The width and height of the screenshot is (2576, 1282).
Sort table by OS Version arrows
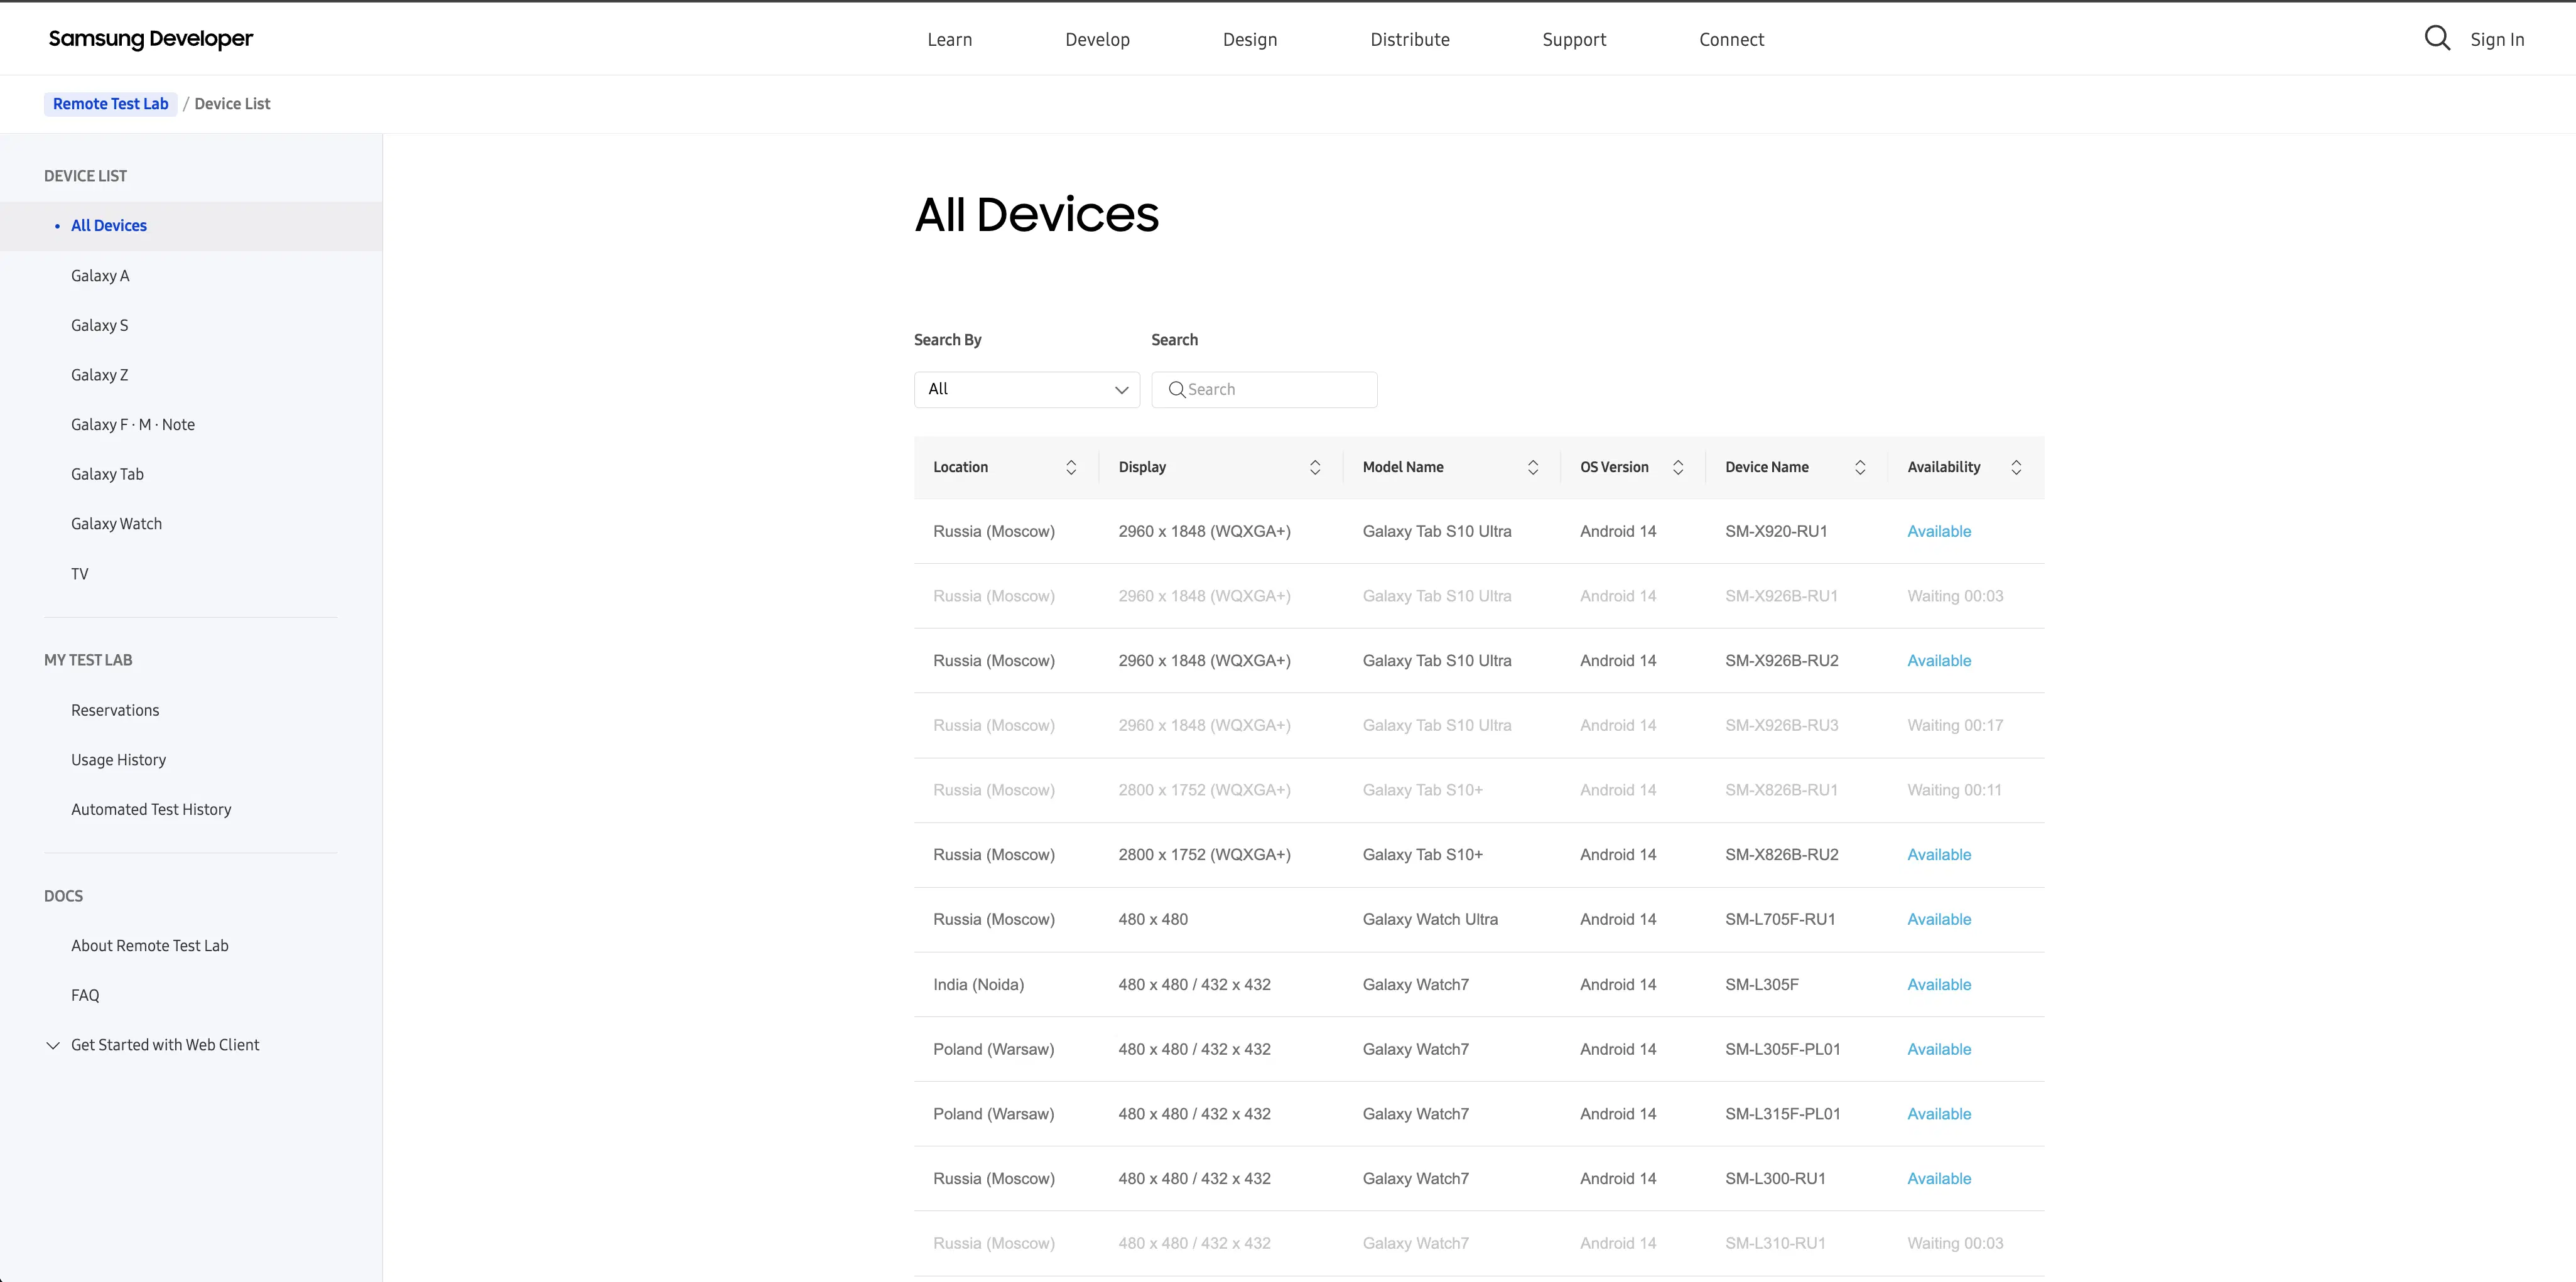pos(1678,467)
